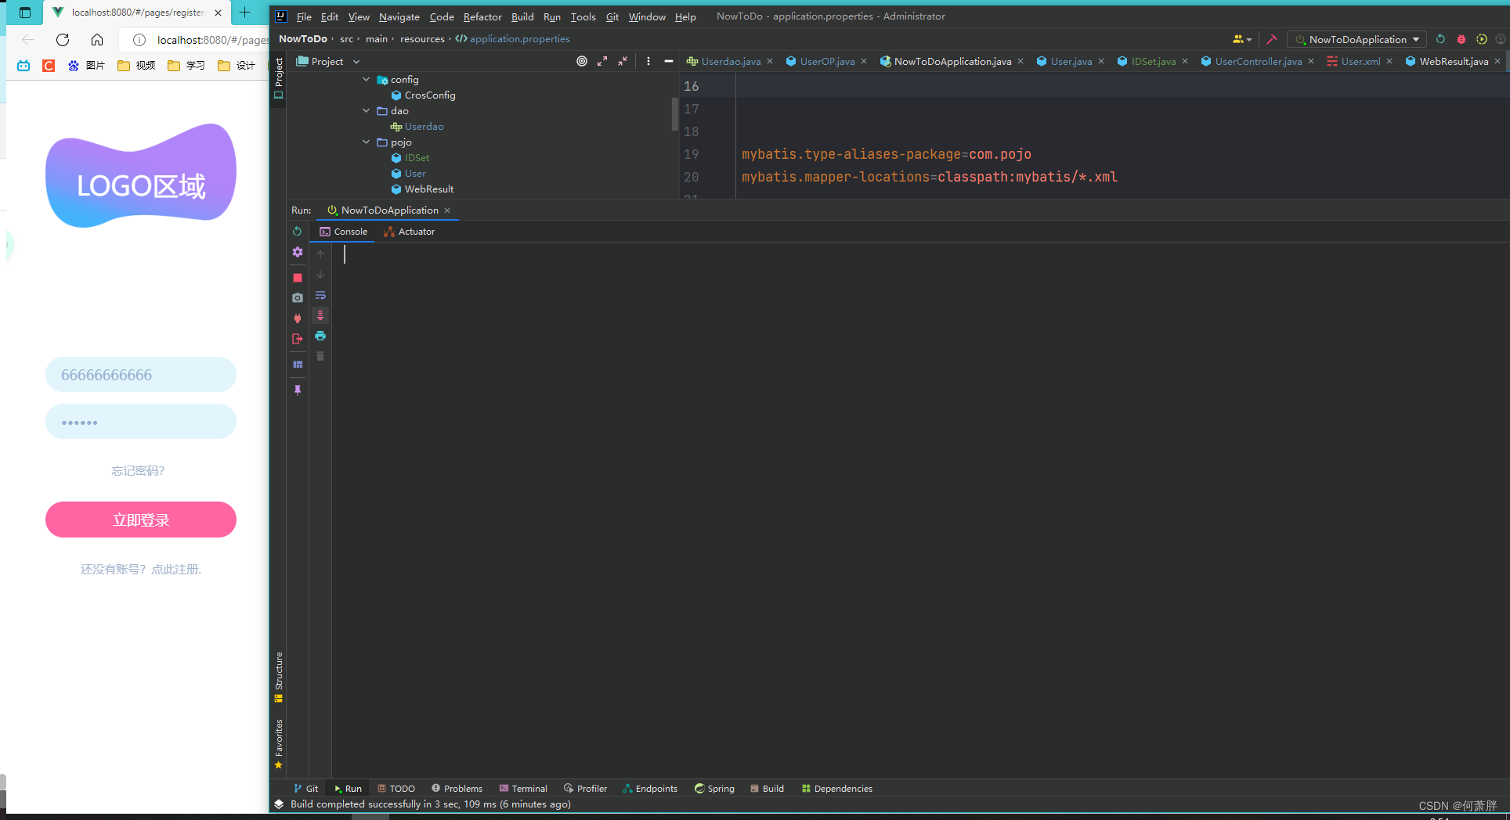Image resolution: width=1510 pixels, height=820 pixels.
Task: Click the restore layout icon in Run panel
Action: click(x=298, y=365)
